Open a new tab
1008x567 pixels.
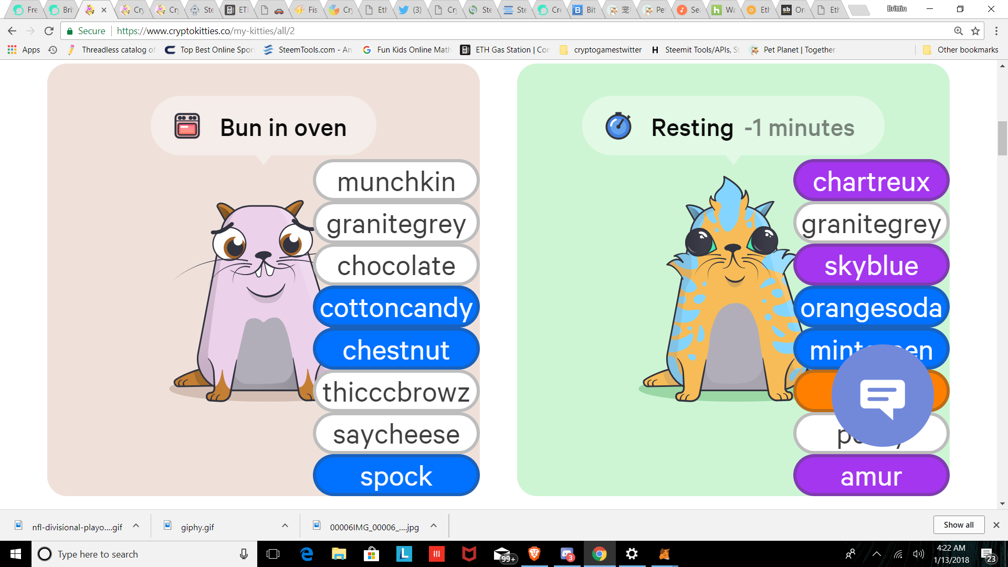point(859,9)
